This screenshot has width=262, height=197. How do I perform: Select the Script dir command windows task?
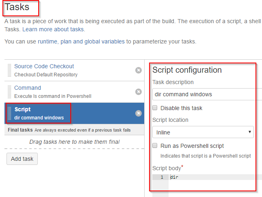pyautogui.click(x=39, y=113)
